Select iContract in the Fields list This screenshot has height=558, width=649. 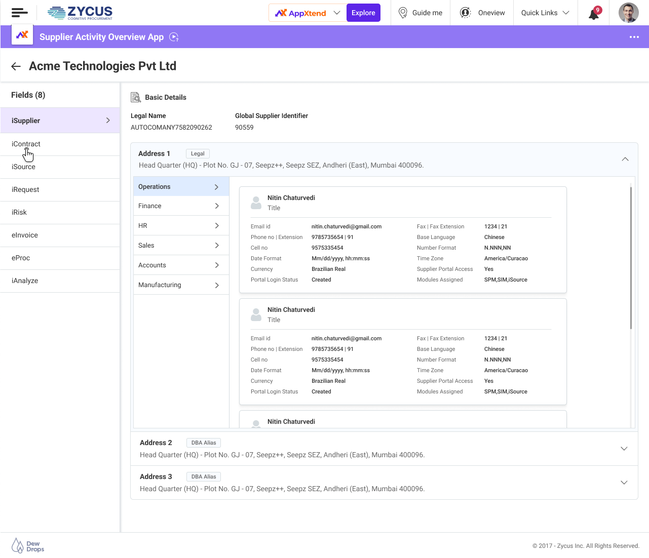coord(26,144)
